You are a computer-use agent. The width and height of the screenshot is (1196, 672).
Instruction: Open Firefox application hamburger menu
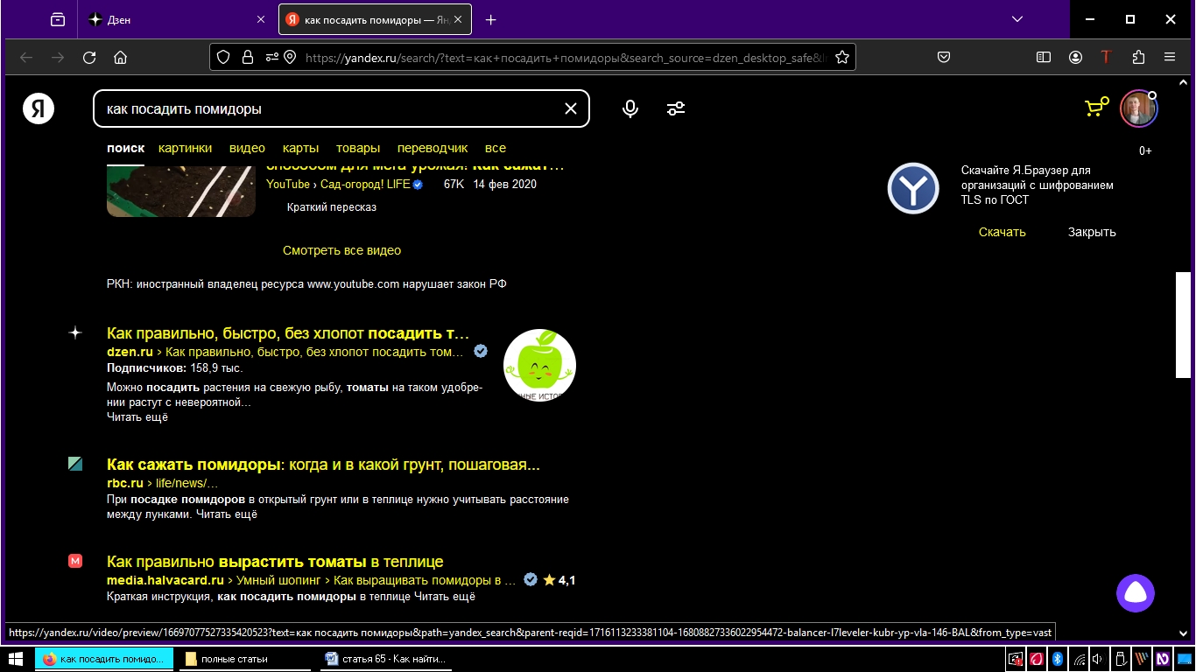coord(1170,58)
